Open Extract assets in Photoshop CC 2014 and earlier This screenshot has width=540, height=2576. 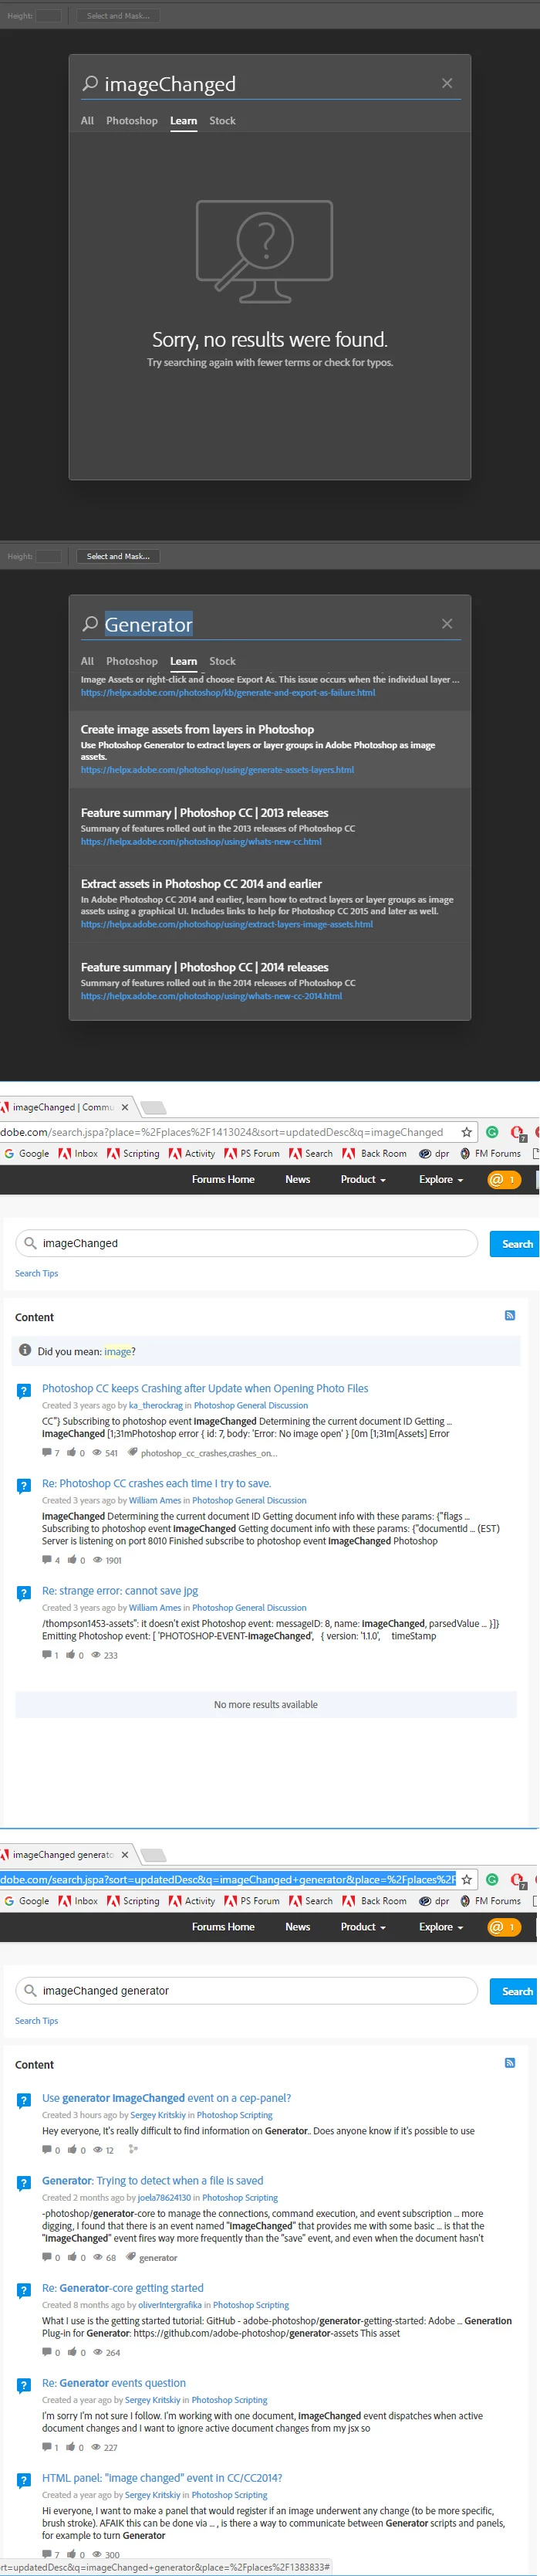tap(201, 884)
